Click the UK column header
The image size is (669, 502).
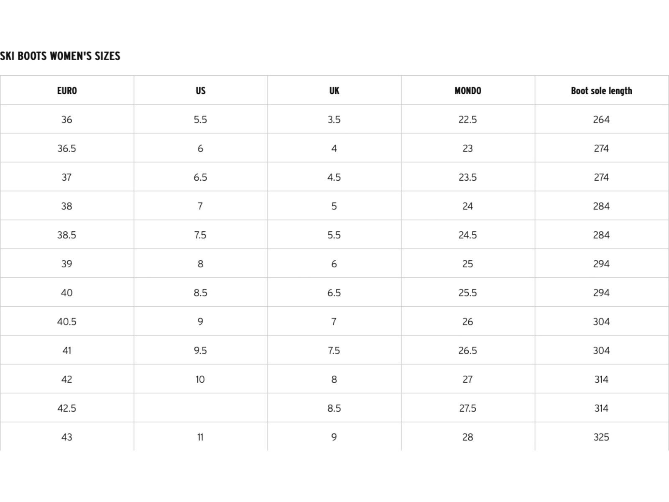point(334,90)
